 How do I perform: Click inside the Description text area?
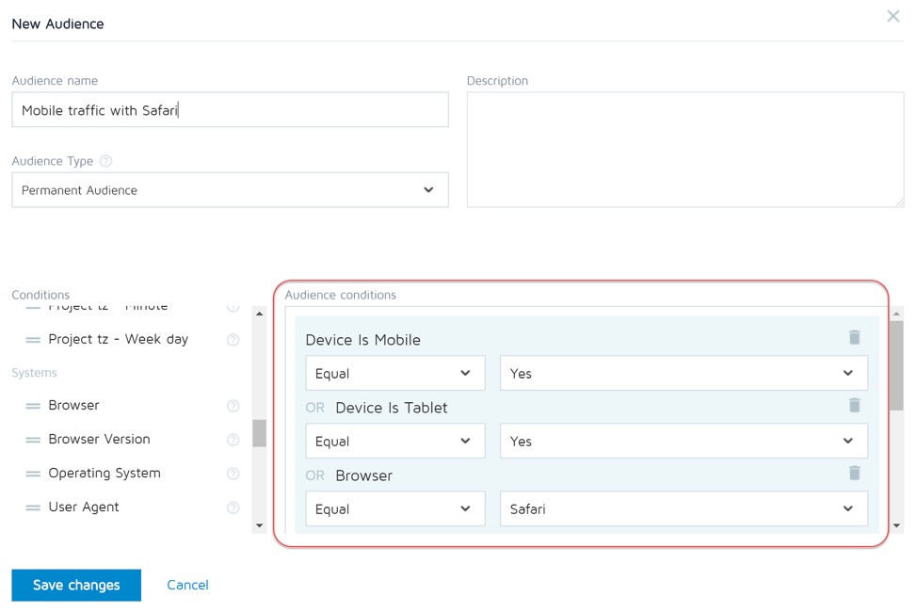click(684, 149)
